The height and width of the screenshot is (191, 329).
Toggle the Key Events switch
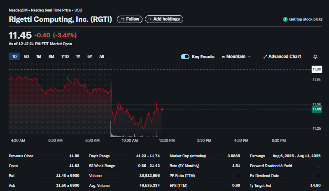pyautogui.click(x=185, y=57)
